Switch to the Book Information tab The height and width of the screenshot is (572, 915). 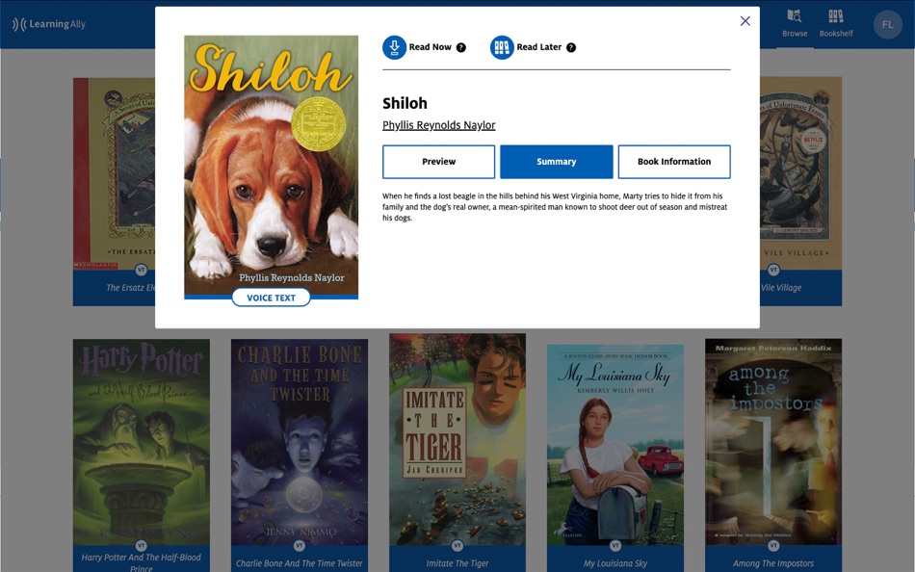pyautogui.click(x=674, y=162)
